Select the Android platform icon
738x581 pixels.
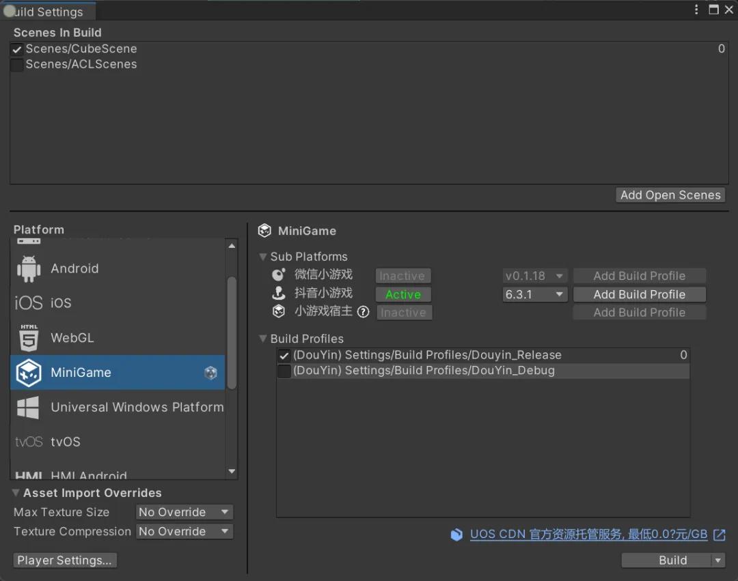(29, 269)
